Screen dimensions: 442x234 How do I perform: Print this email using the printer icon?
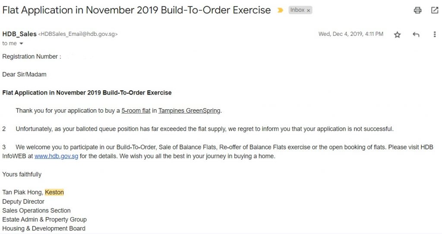click(417, 10)
